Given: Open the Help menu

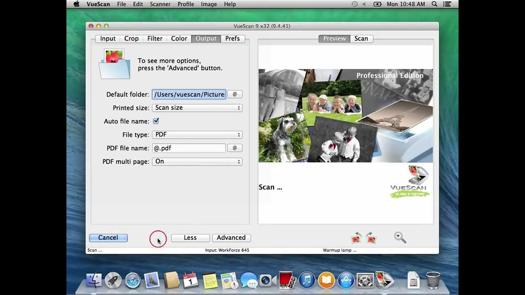Looking at the screenshot, I should click(230, 4).
